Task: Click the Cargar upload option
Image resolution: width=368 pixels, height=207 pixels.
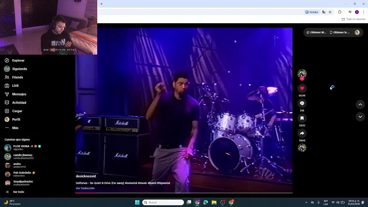Action: [x=13, y=111]
